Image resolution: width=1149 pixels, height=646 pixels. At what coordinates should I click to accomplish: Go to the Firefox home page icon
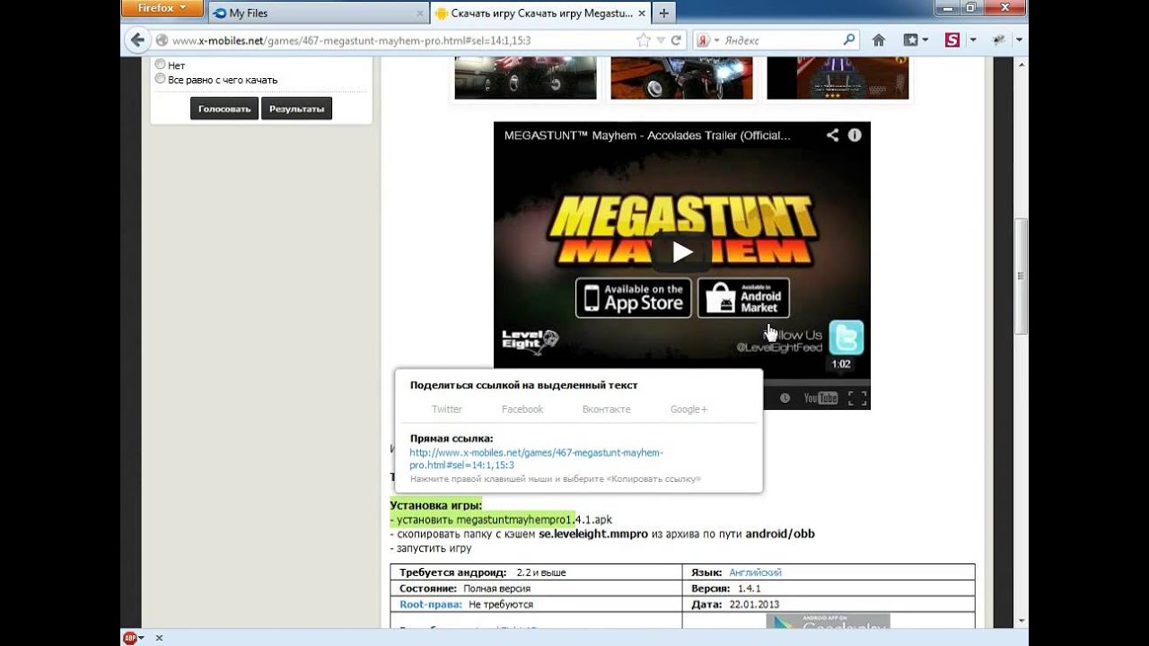[879, 40]
